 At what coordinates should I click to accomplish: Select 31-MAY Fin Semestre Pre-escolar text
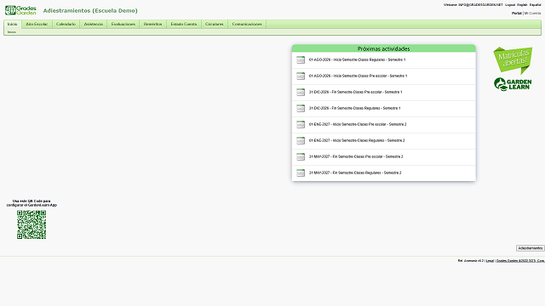[x=356, y=156]
